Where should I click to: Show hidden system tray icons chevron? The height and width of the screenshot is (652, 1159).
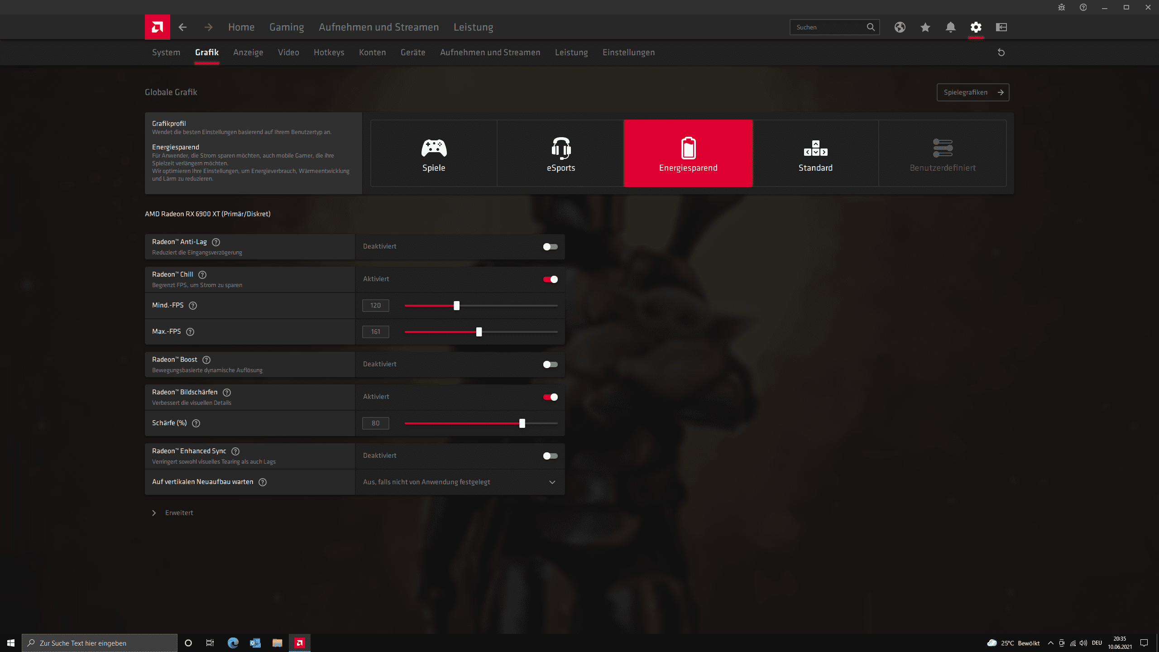(x=1051, y=643)
